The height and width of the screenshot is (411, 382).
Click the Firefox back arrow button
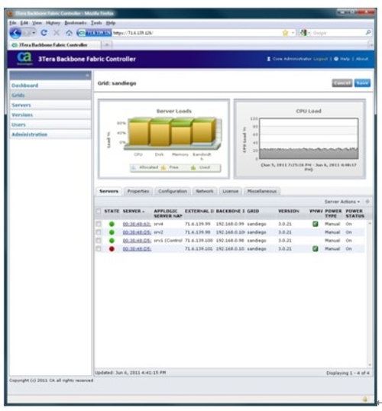tap(15, 33)
